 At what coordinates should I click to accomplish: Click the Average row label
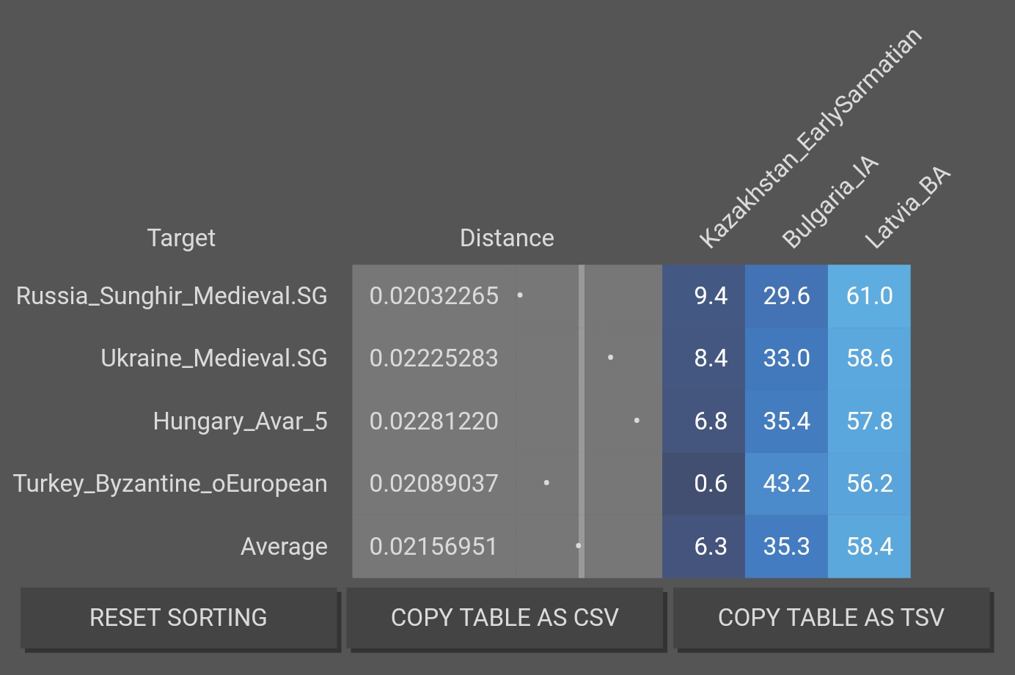coord(284,547)
